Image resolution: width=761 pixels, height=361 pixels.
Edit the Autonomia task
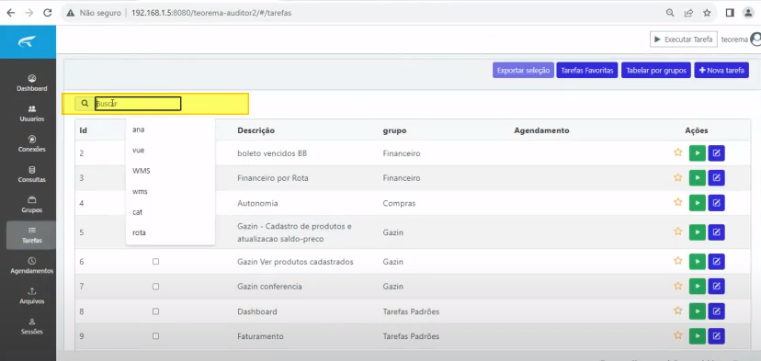(716, 203)
